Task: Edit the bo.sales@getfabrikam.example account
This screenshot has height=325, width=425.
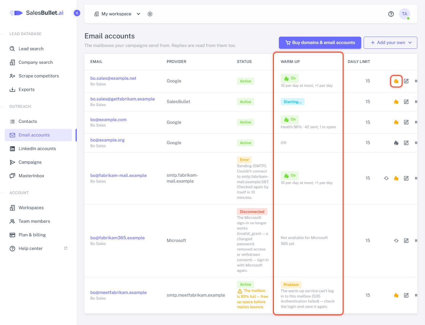Action: pyautogui.click(x=406, y=102)
